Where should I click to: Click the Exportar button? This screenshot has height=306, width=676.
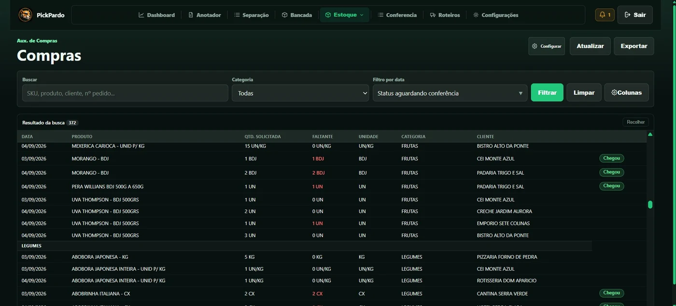(x=634, y=46)
